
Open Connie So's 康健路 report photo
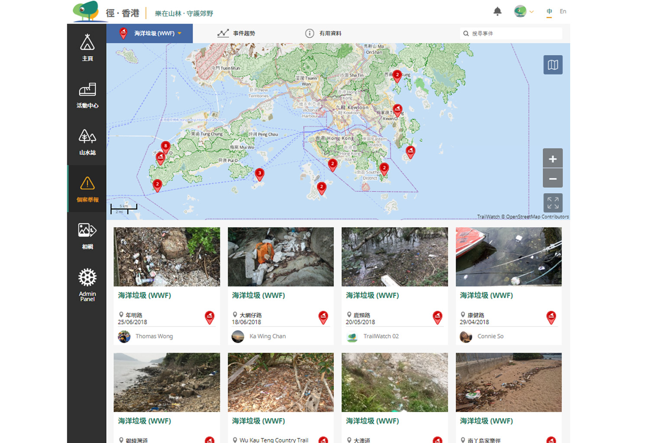click(x=508, y=257)
